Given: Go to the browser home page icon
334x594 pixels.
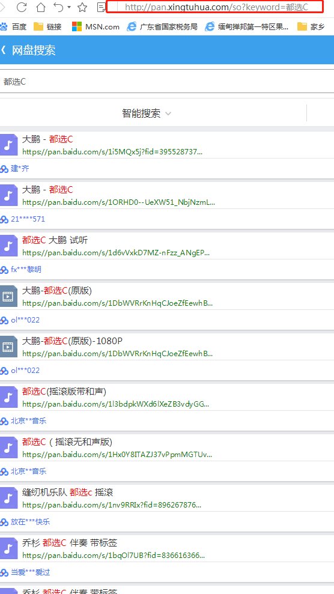Looking at the screenshot, I should pyautogui.click(x=40, y=7).
